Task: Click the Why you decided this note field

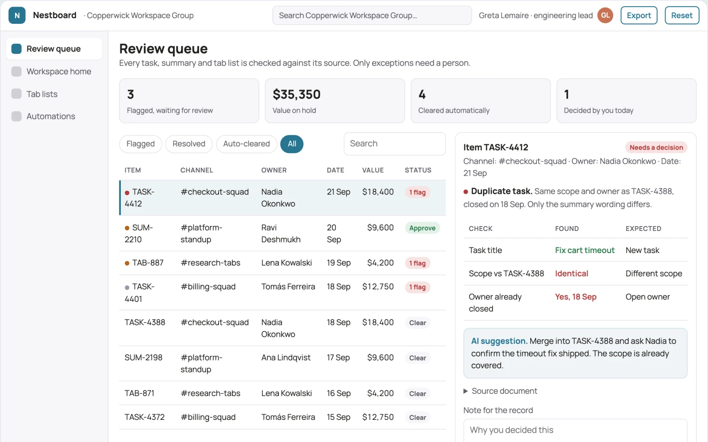Action: pyautogui.click(x=575, y=430)
